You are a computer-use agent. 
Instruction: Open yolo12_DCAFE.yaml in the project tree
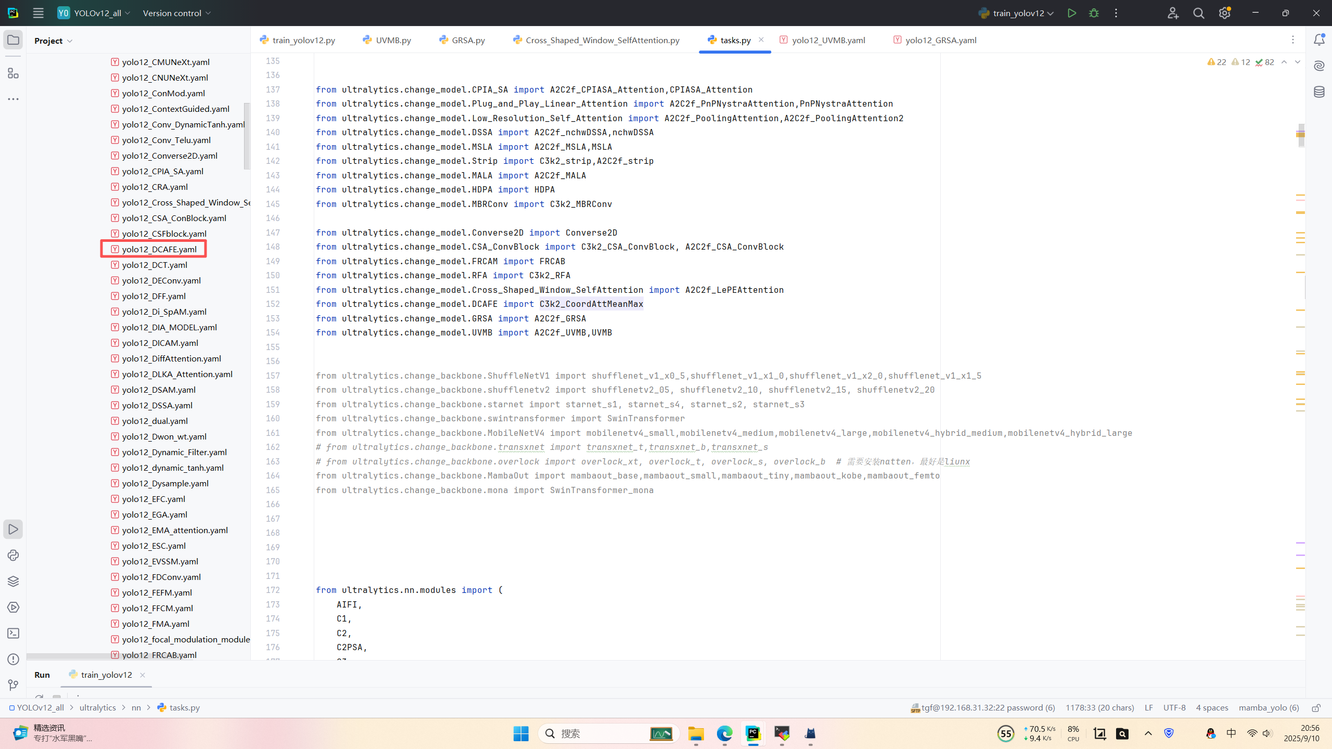(159, 249)
